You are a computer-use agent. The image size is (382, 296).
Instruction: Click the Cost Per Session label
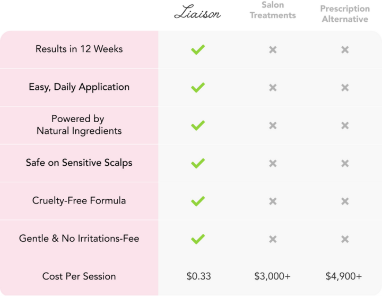[79, 276]
